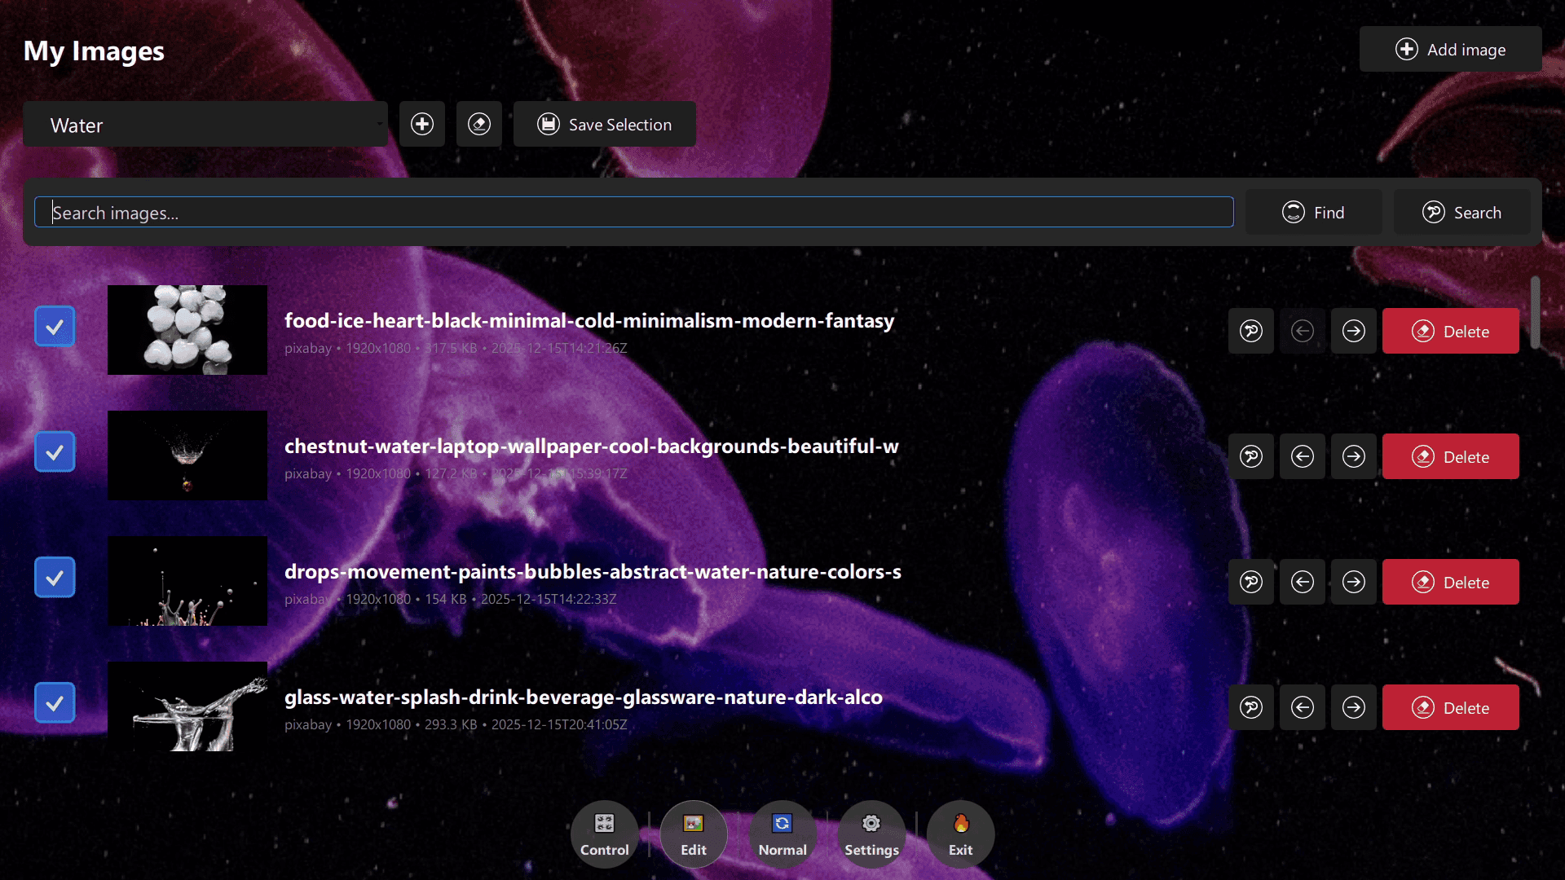Click search-similar icon in drops-movement row
The width and height of the screenshot is (1565, 880).
(x=1251, y=582)
